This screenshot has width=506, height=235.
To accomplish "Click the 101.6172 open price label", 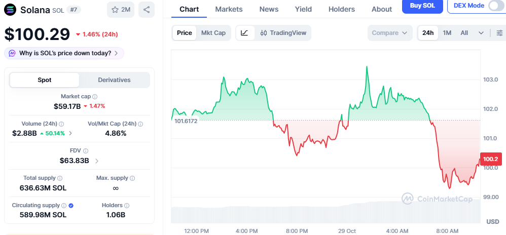I will click(186, 121).
